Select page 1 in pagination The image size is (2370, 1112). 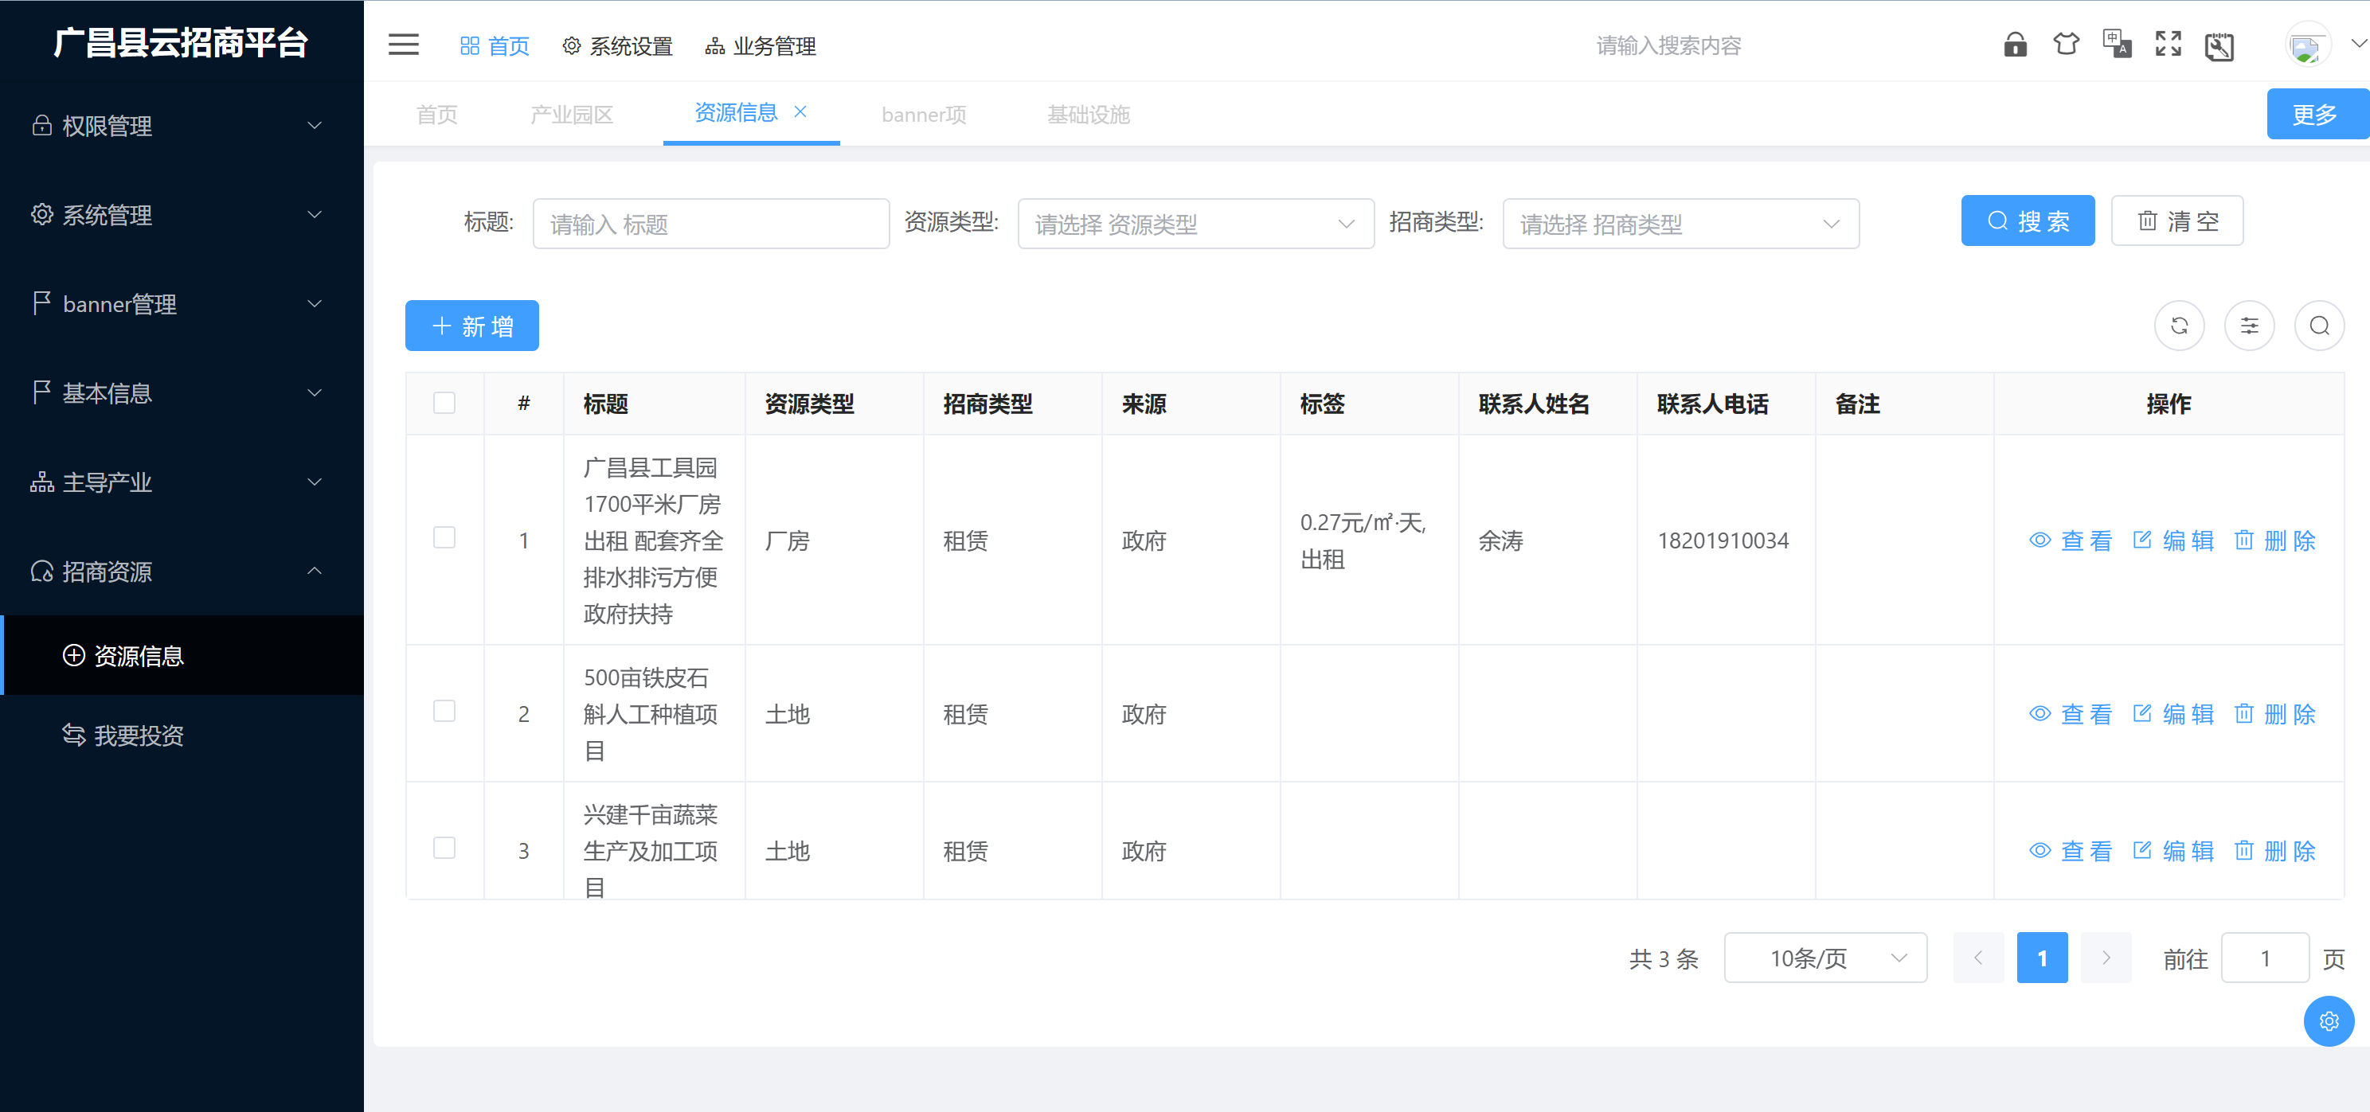(2042, 958)
